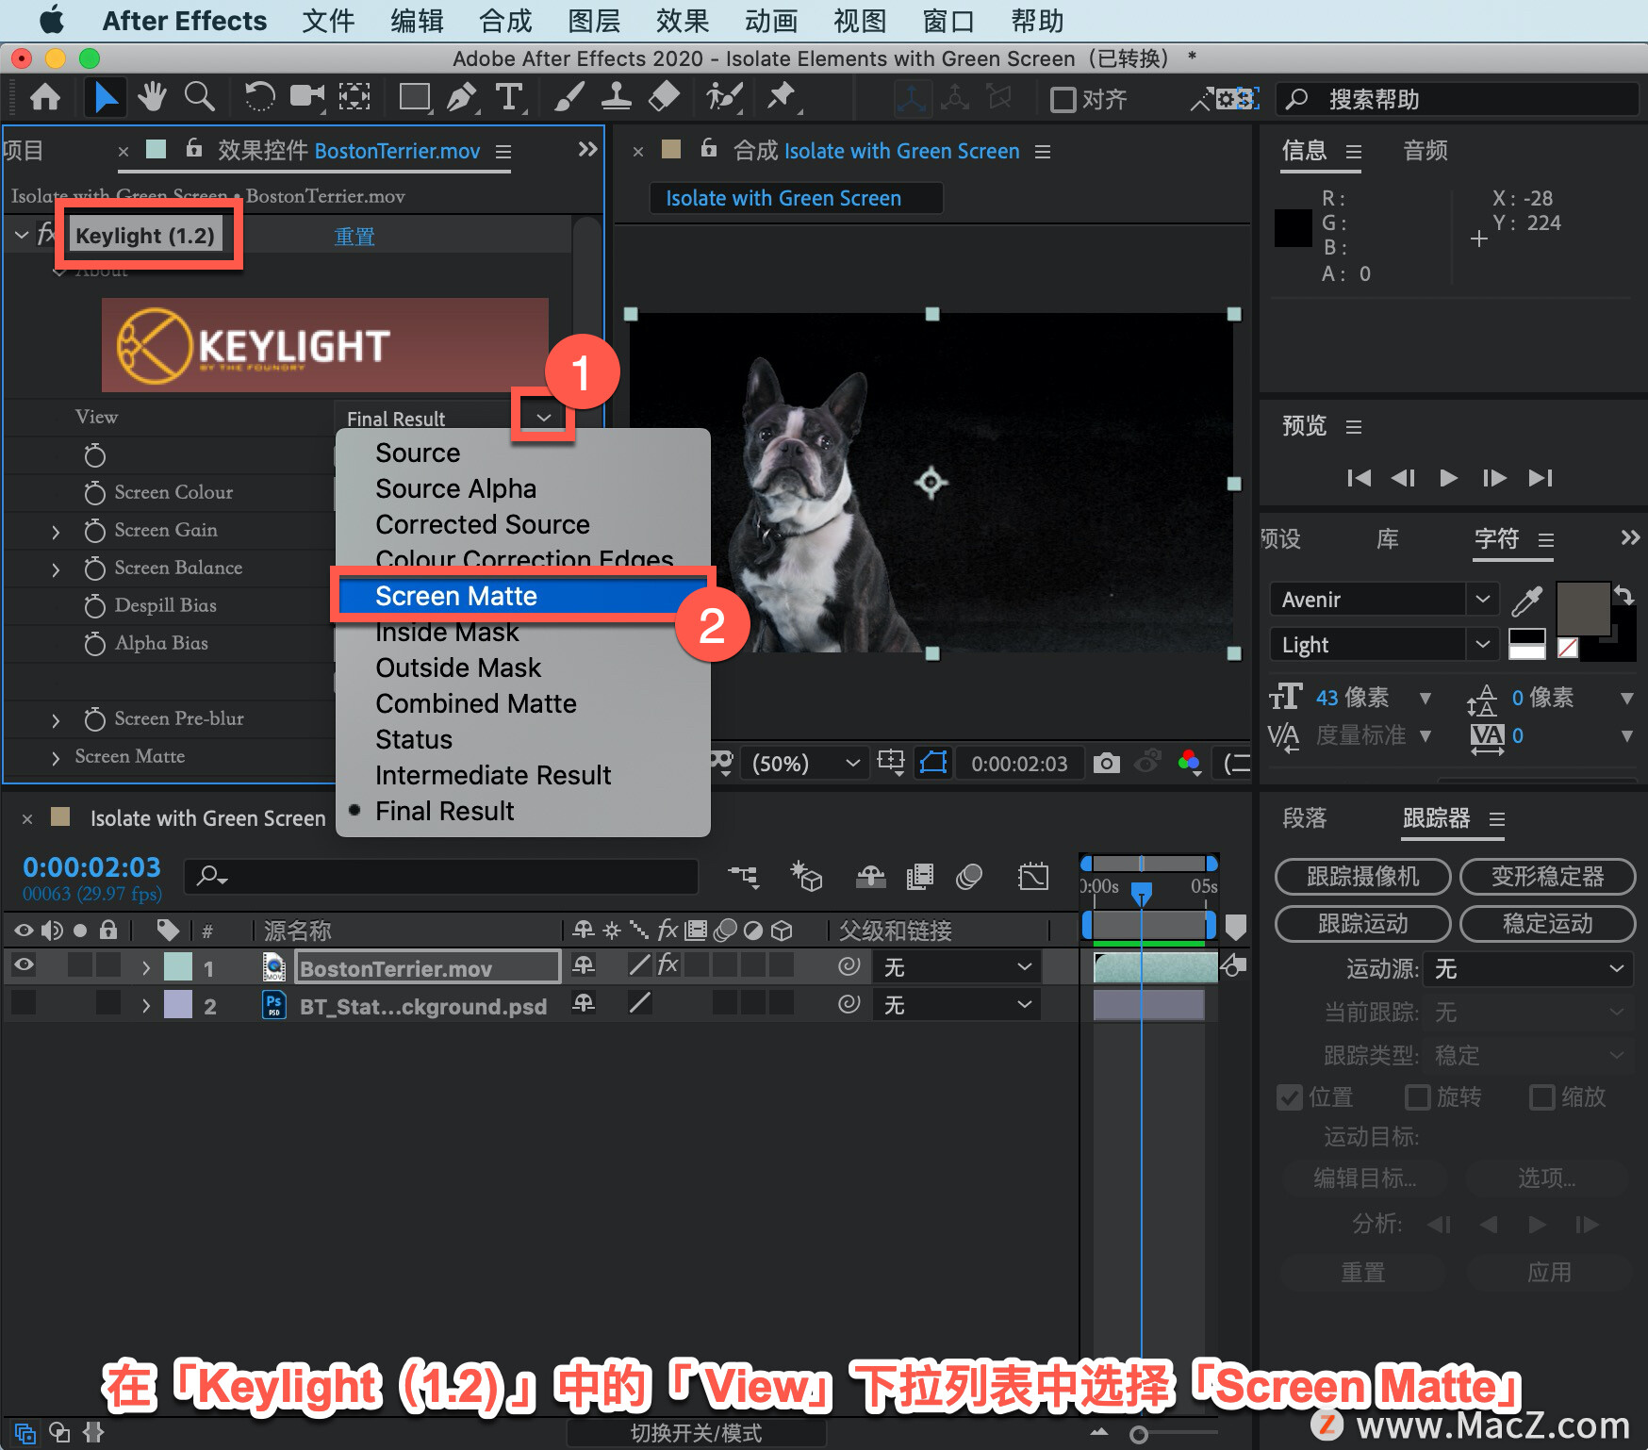Open the Graph Editor icon in timeline
Screen dimensions: 1648x1450
tap(1033, 877)
